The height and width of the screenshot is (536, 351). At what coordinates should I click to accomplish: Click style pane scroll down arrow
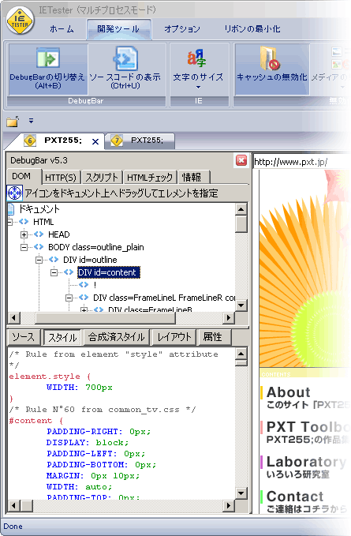[241, 493]
